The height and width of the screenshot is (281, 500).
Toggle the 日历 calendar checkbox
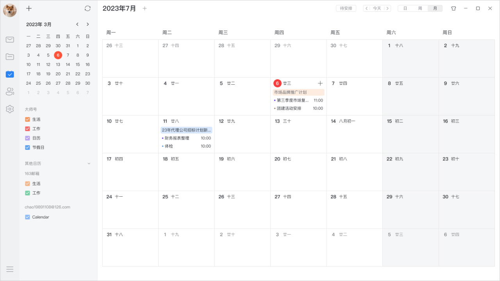pos(27,138)
